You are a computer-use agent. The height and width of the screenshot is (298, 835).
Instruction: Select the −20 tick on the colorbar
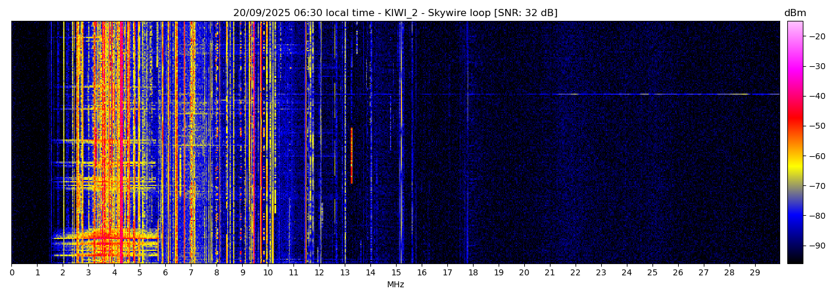[815, 36]
